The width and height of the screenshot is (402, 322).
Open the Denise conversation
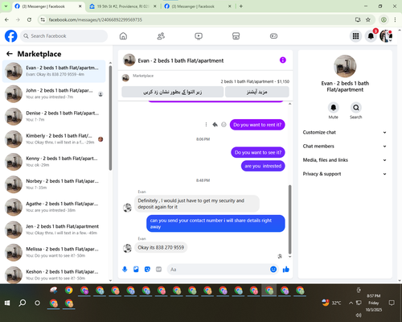[x=54, y=117]
